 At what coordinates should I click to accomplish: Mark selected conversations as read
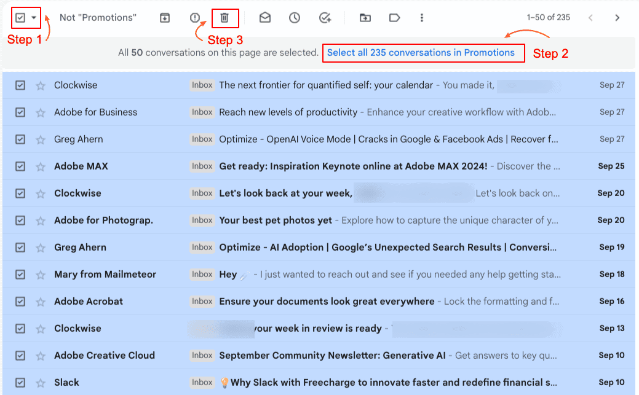265,18
